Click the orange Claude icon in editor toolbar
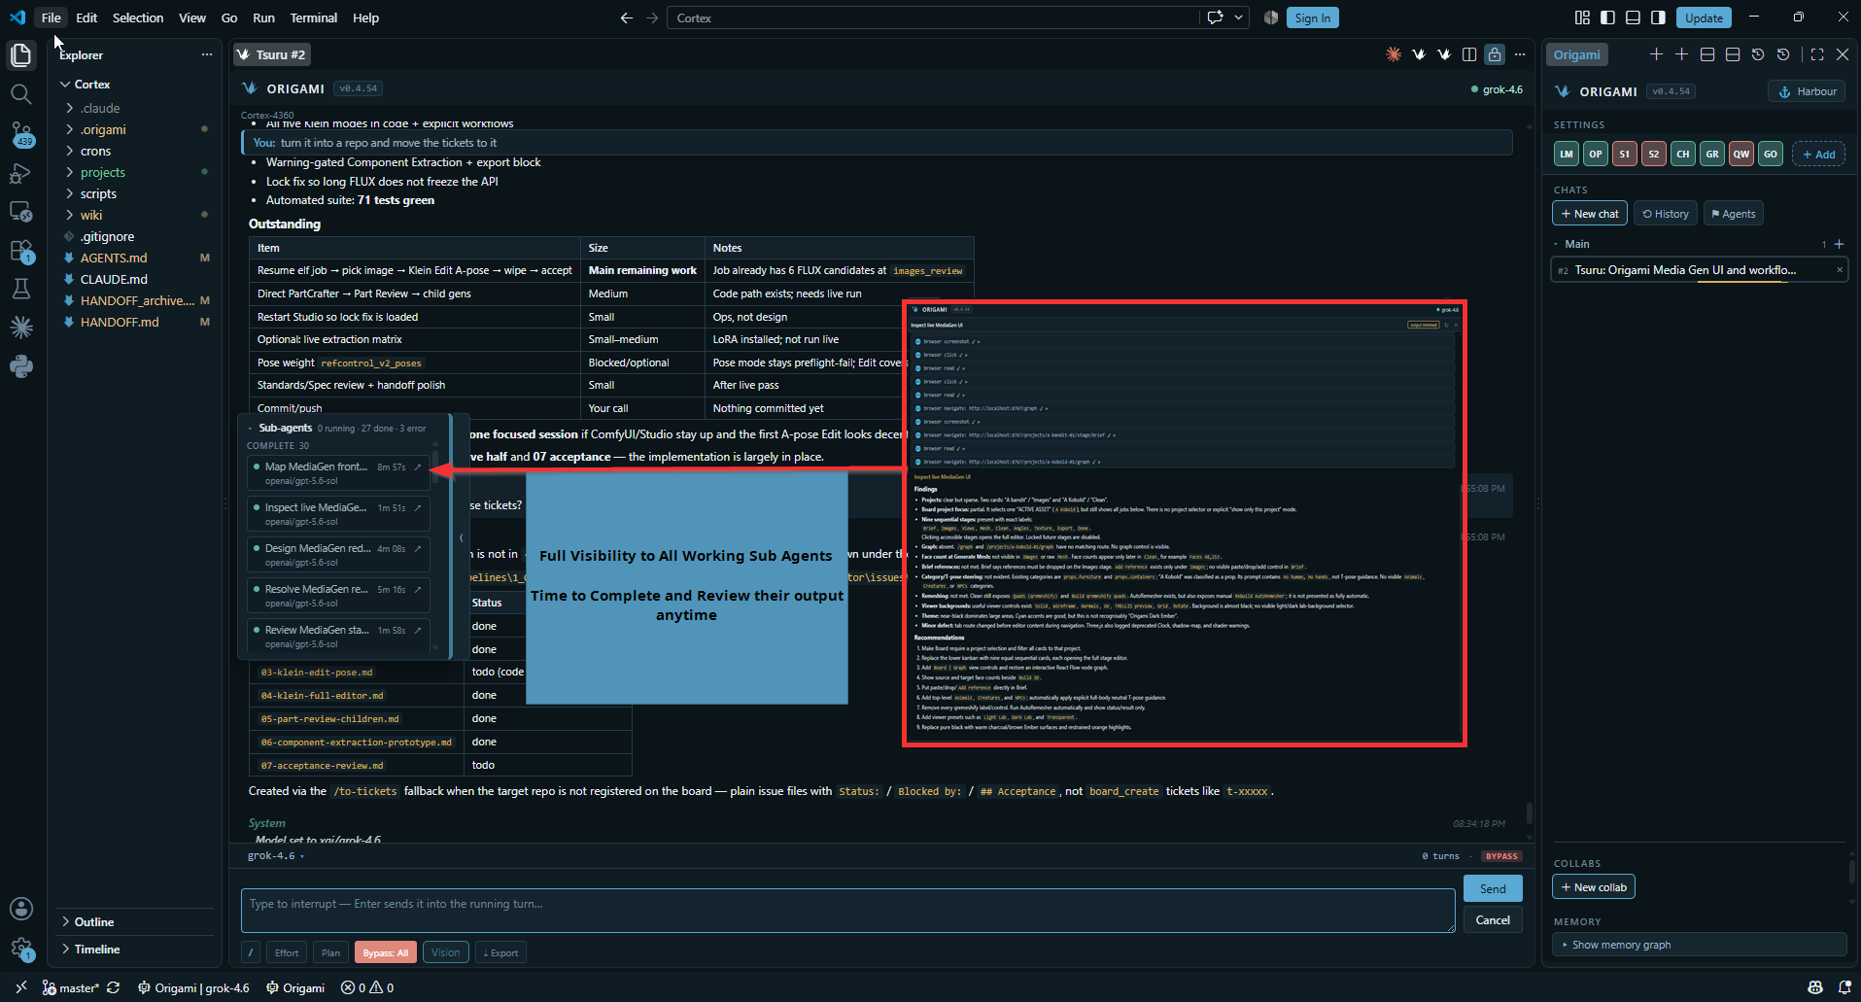Viewport: 1861px width, 1002px height. coord(1394,54)
